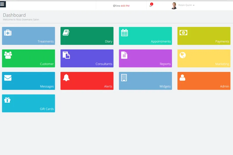Click the Marketing globe icon
The width and height of the screenshot is (233, 155).
tap(183, 55)
